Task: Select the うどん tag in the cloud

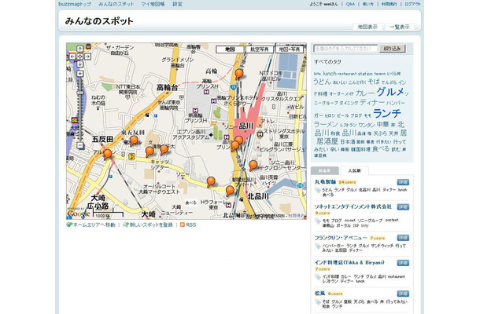Action: [x=322, y=82]
